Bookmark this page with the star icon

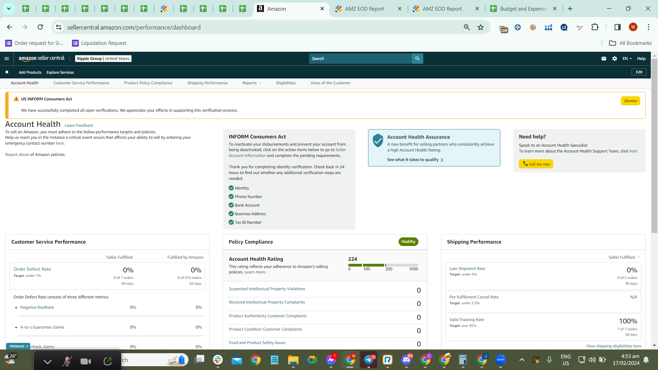(481, 27)
